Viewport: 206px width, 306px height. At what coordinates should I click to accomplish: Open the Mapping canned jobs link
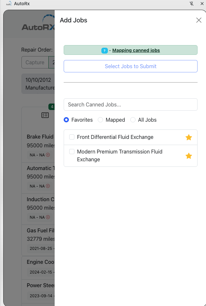tap(136, 50)
